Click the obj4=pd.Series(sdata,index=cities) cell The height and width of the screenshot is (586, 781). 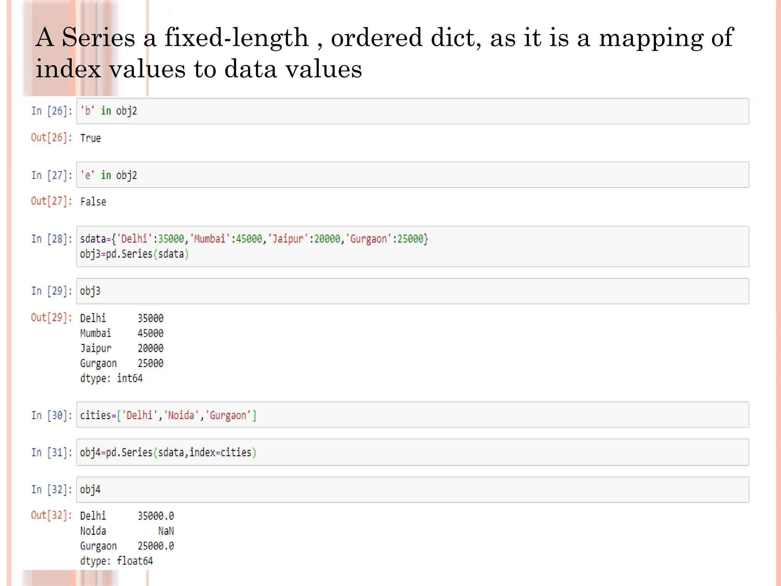pos(413,452)
